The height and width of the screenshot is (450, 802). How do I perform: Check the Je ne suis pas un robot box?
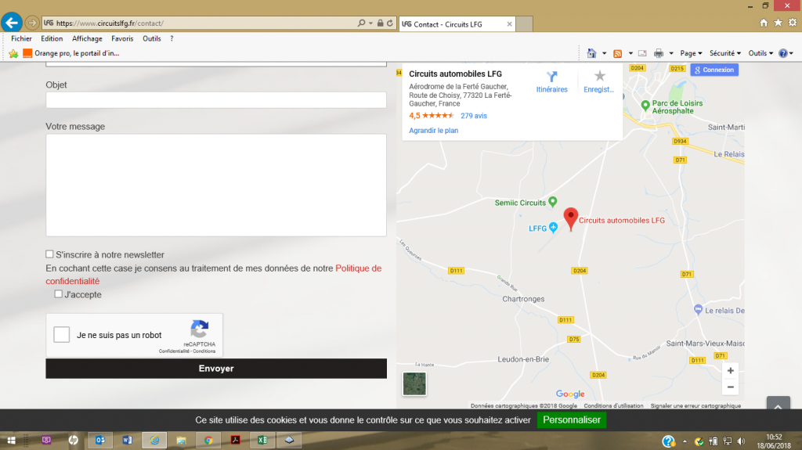point(61,335)
